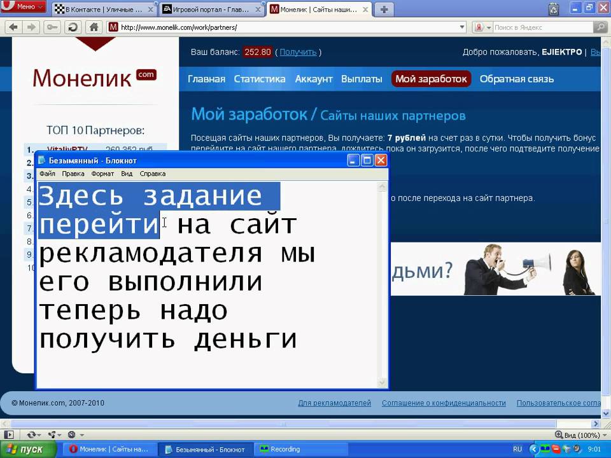Screen dimensions: 611x458
Task: Open the closed tabs trash icon
Action: pyautogui.click(x=553, y=9)
